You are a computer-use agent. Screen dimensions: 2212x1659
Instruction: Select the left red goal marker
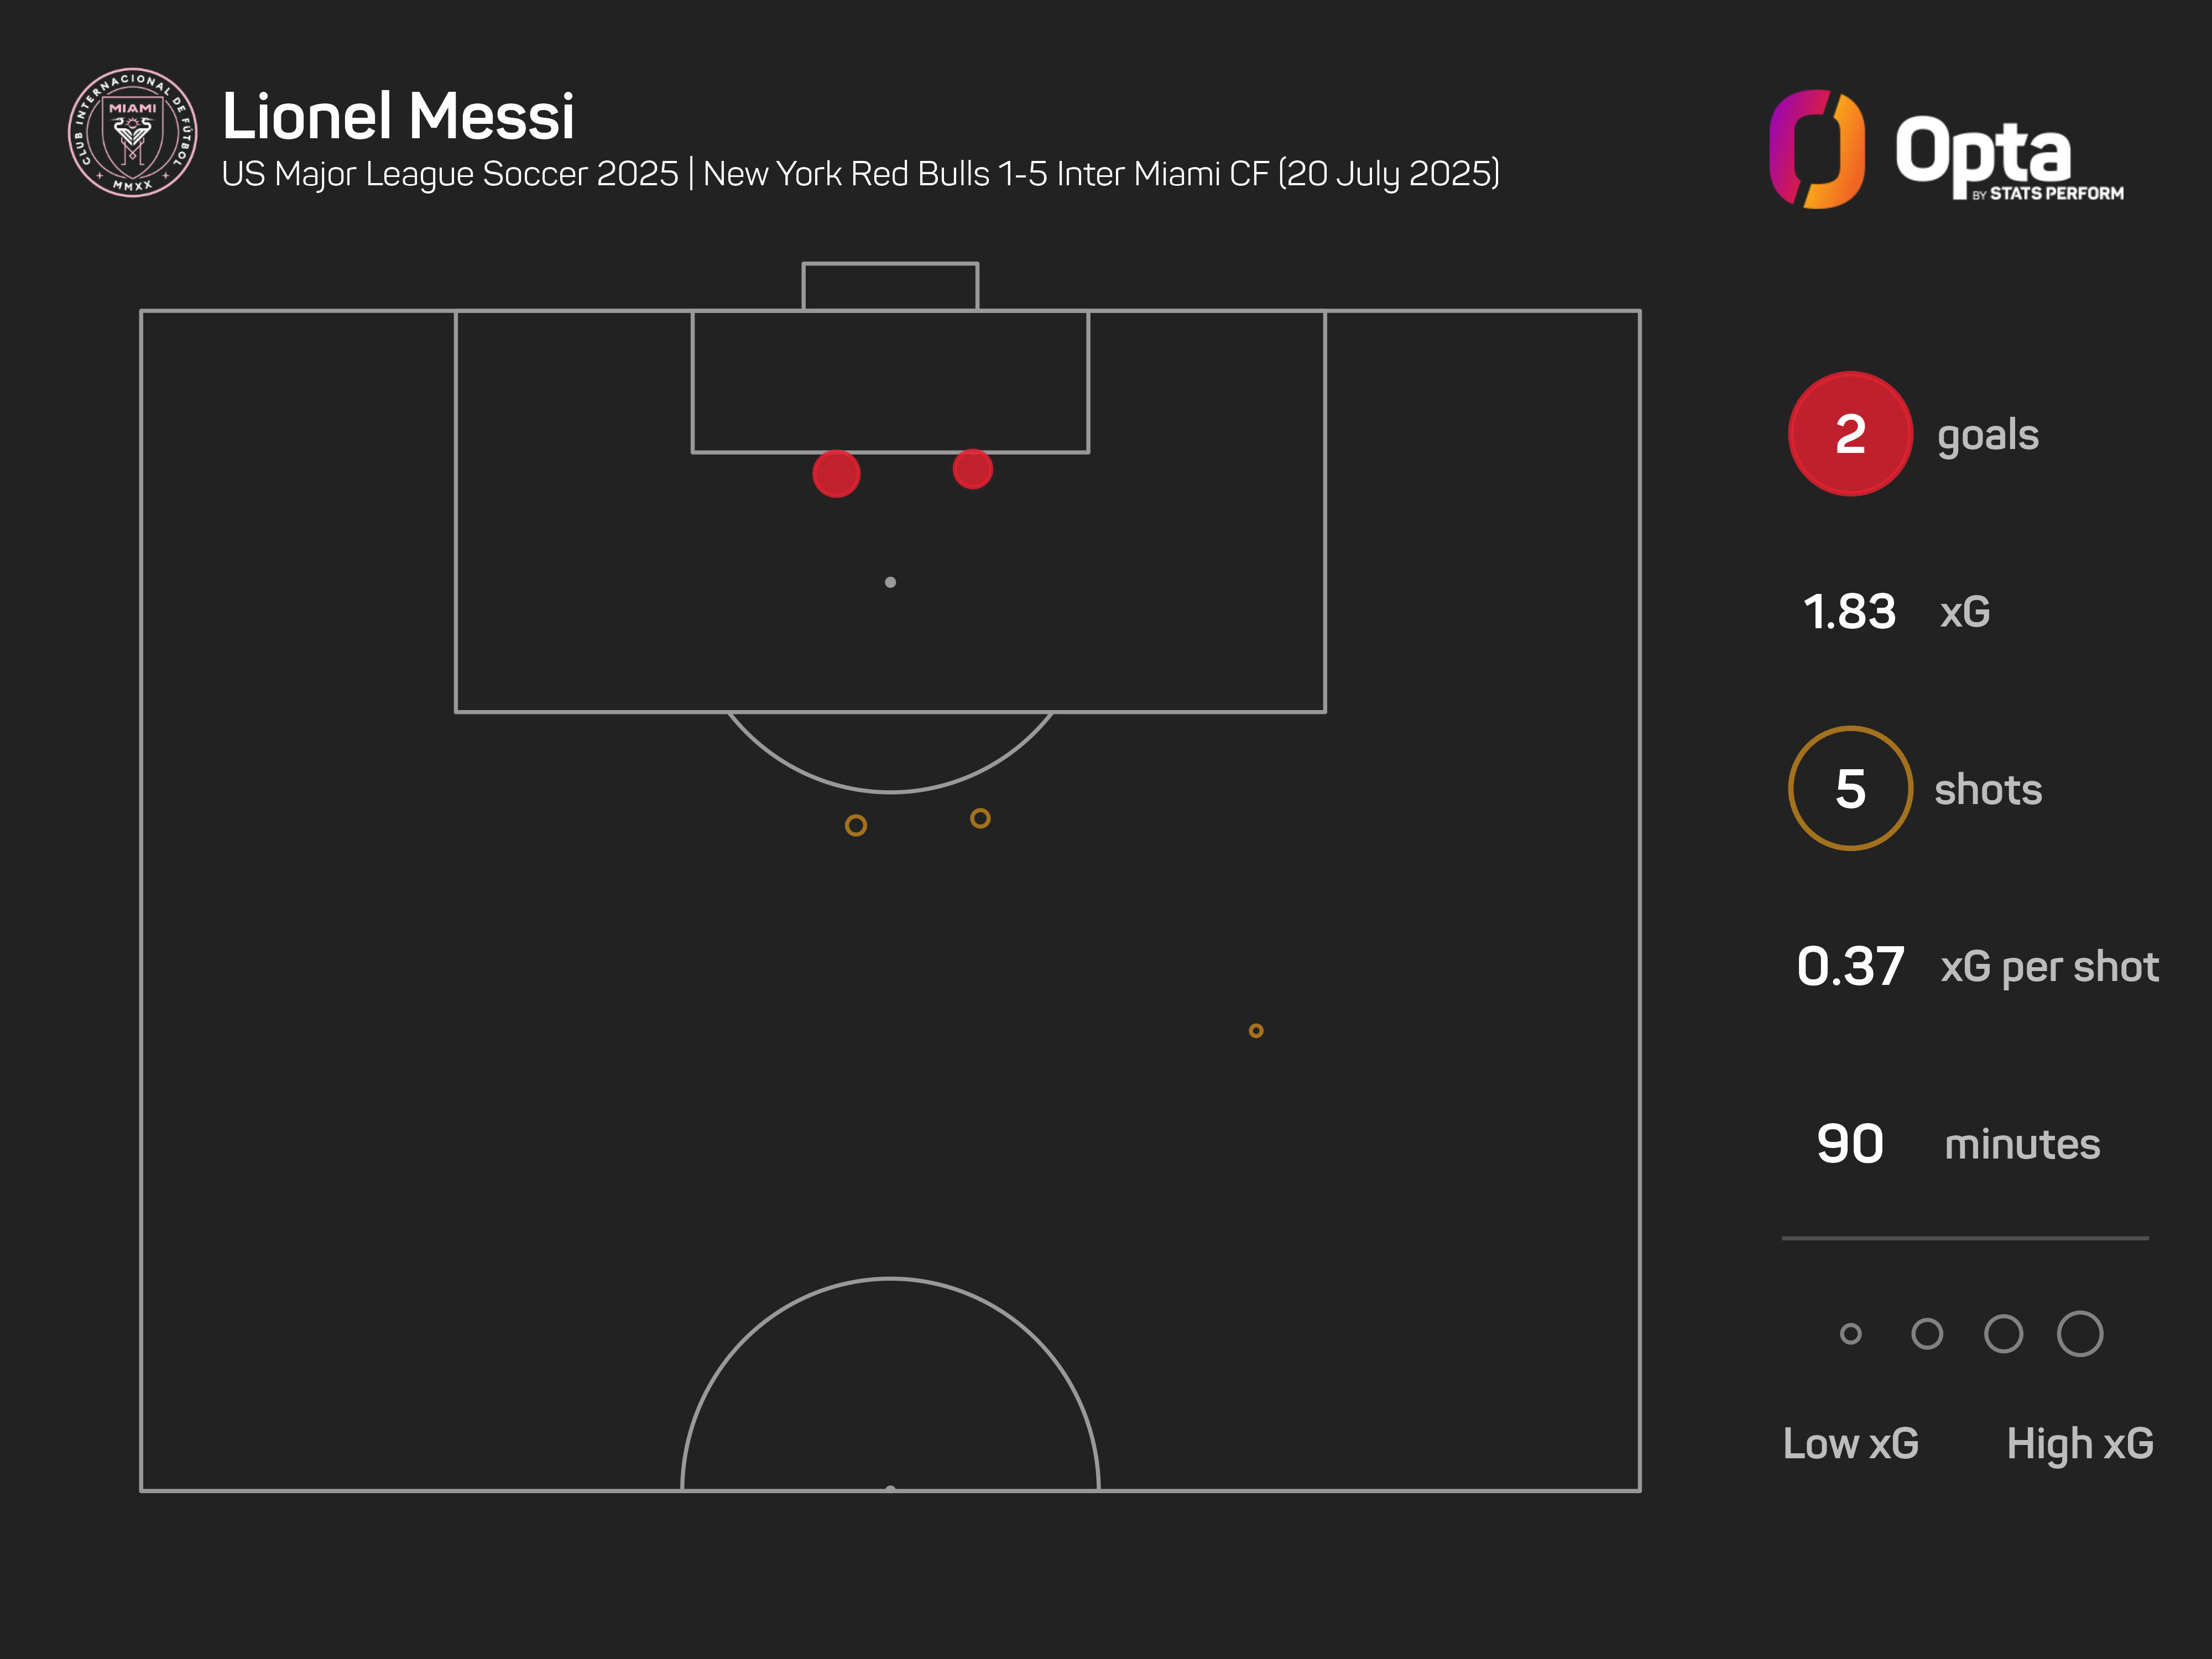(x=836, y=473)
